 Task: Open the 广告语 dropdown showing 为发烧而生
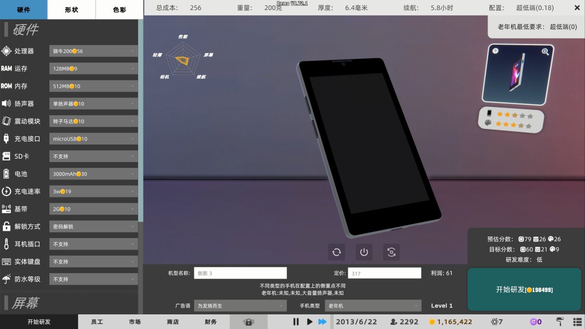click(240, 306)
